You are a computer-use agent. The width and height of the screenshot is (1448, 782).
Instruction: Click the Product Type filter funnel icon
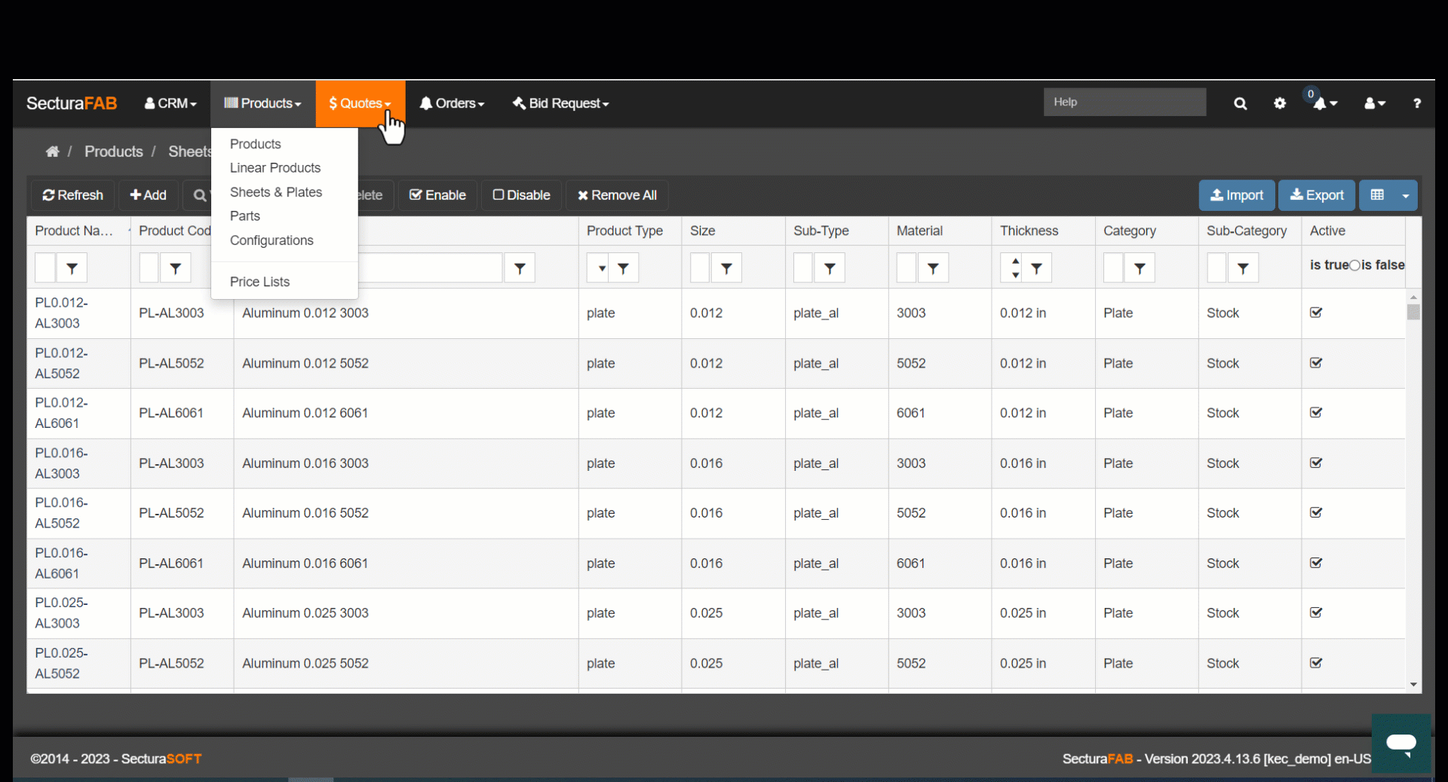[623, 268]
